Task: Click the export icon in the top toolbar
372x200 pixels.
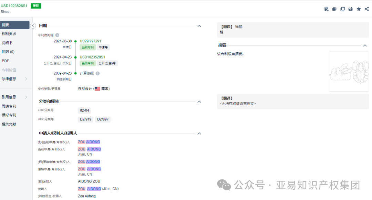Action: coord(351,9)
